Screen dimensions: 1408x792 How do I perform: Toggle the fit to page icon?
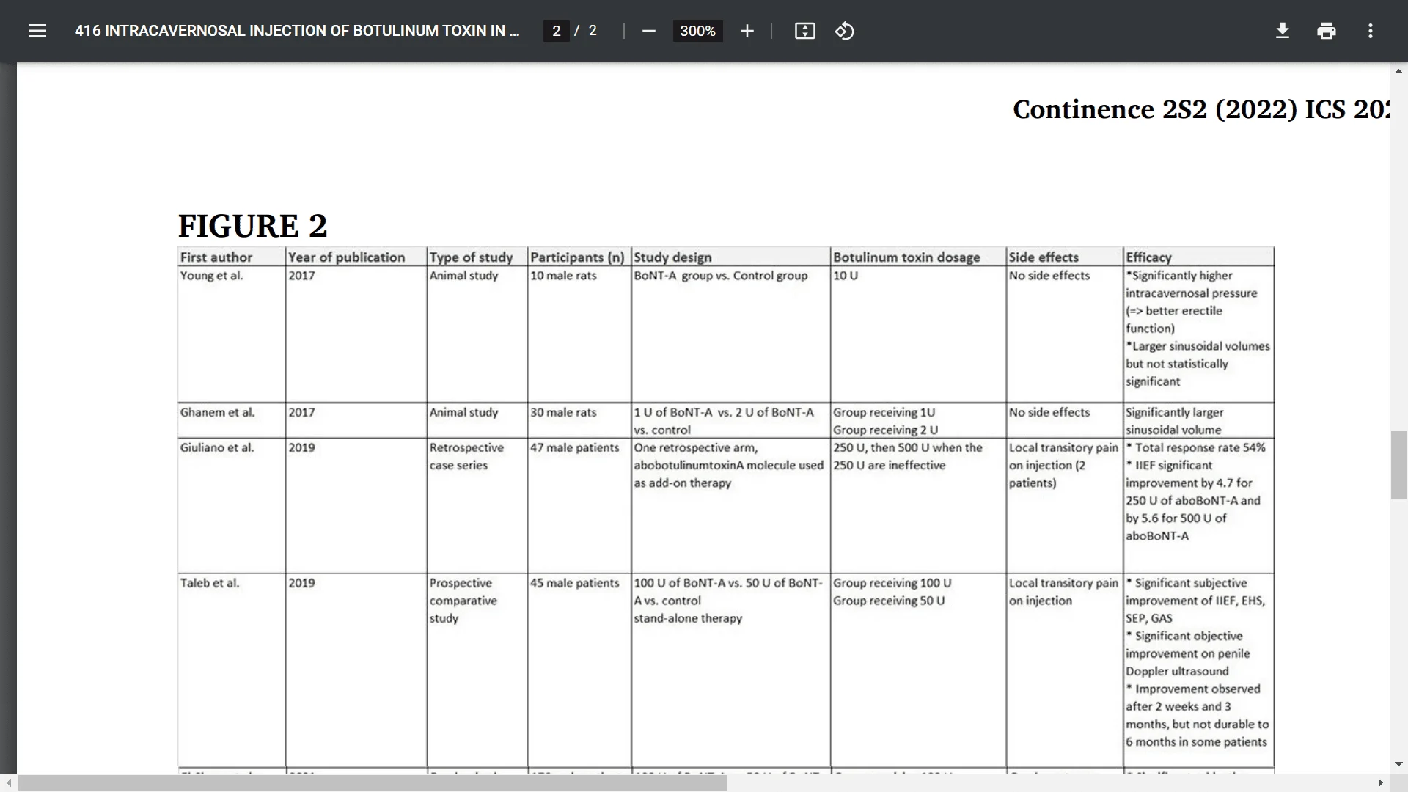(805, 31)
